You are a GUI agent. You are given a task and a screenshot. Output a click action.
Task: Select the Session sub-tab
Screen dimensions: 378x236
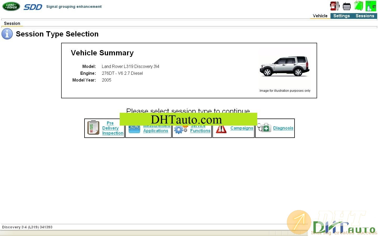pyautogui.click(x=12, y=24)
